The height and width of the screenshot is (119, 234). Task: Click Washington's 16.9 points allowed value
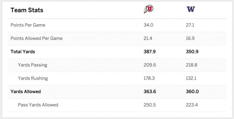coord(190,38)
